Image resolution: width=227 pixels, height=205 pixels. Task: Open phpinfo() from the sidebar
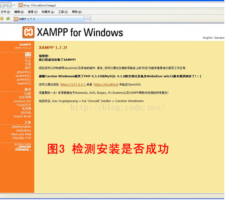coord(24,72)
